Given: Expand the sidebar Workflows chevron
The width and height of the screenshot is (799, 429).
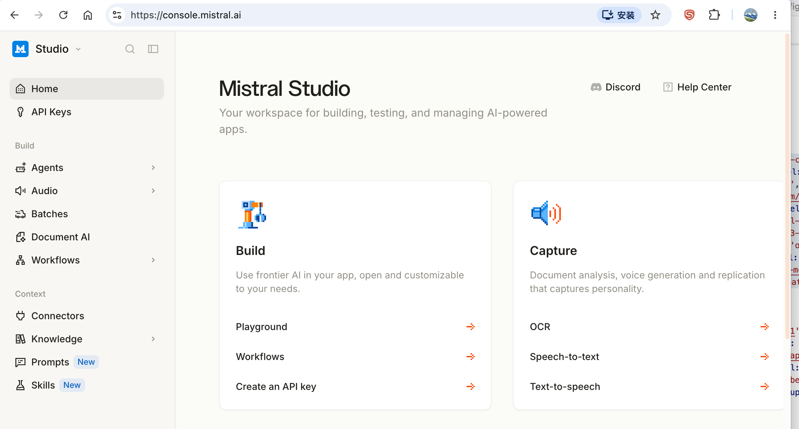Looking at the screenshot, I should [153, 260].
